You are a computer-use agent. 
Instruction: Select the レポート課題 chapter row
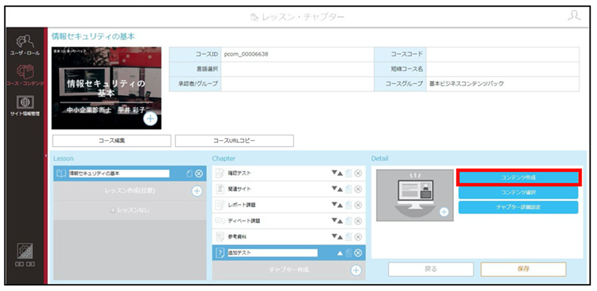click(289, 205)
